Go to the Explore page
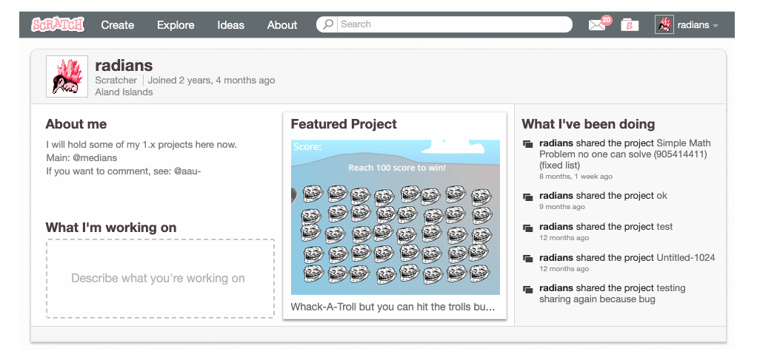This screenshot has width=777, height=351. tap(175, 25)
